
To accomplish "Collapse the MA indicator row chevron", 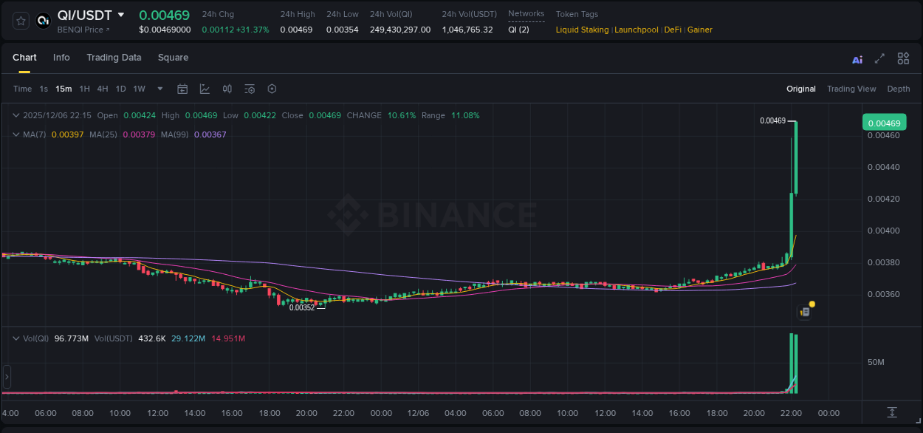I will point(15,134).
